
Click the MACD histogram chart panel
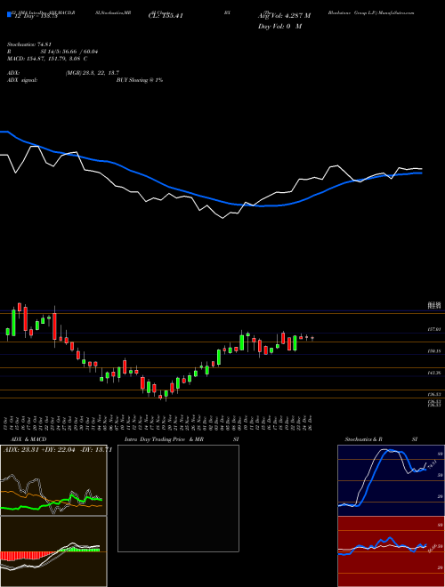(53, 551)
